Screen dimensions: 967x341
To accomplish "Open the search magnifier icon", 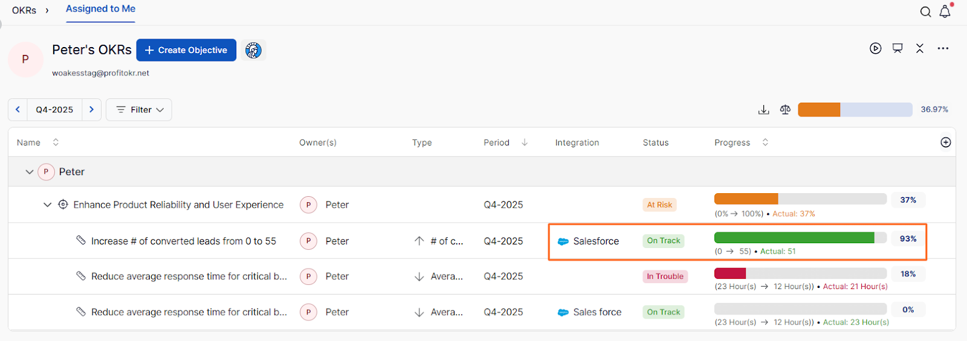I will pyautogui.click(x=925, y=12).
